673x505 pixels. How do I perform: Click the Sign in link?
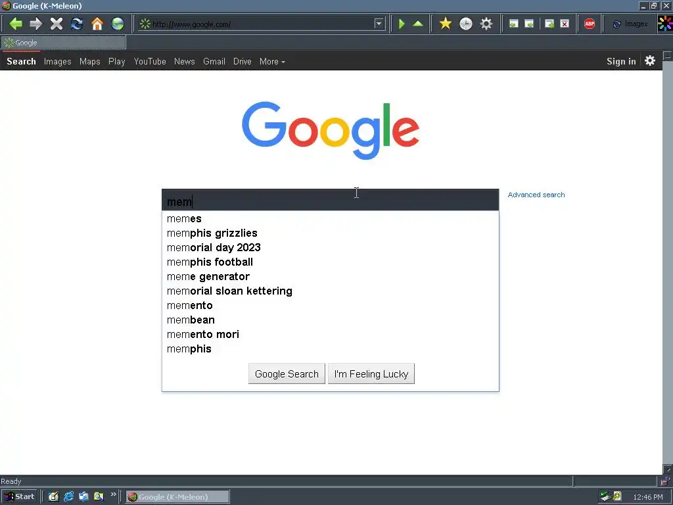coord(621,61)
